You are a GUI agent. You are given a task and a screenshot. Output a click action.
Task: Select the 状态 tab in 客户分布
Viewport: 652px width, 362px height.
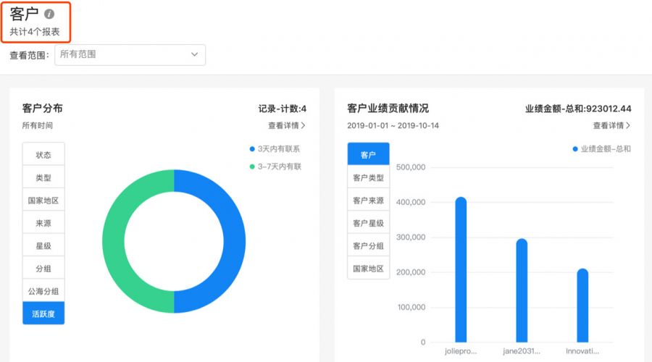(x=43, y=155)
